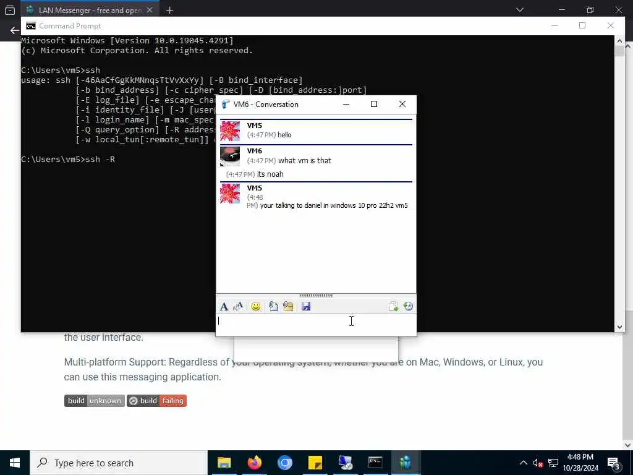Open the font chooser in conversation toolbar
The width and height of the screenshot is (633, 475).
click(224, 307)
